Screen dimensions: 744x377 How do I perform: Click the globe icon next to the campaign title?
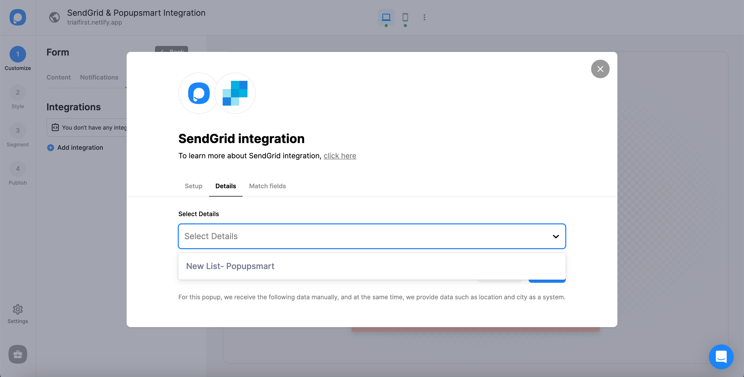click(x=54, y=17)
